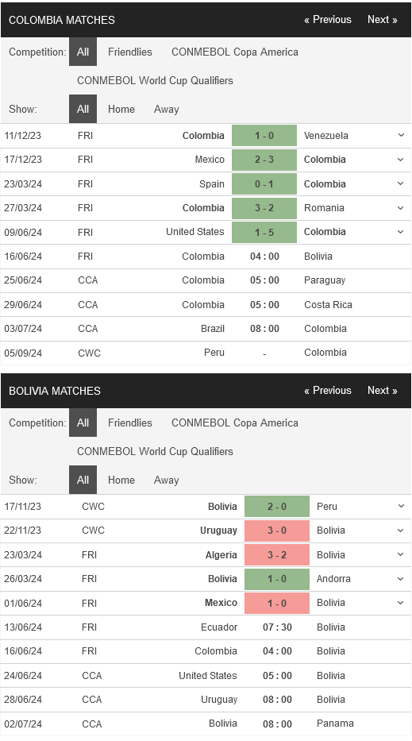Filter Colombia matches by CONMEBOL Copa America
The width and height of the screenshot is (412, 741).
click(234, 52)
